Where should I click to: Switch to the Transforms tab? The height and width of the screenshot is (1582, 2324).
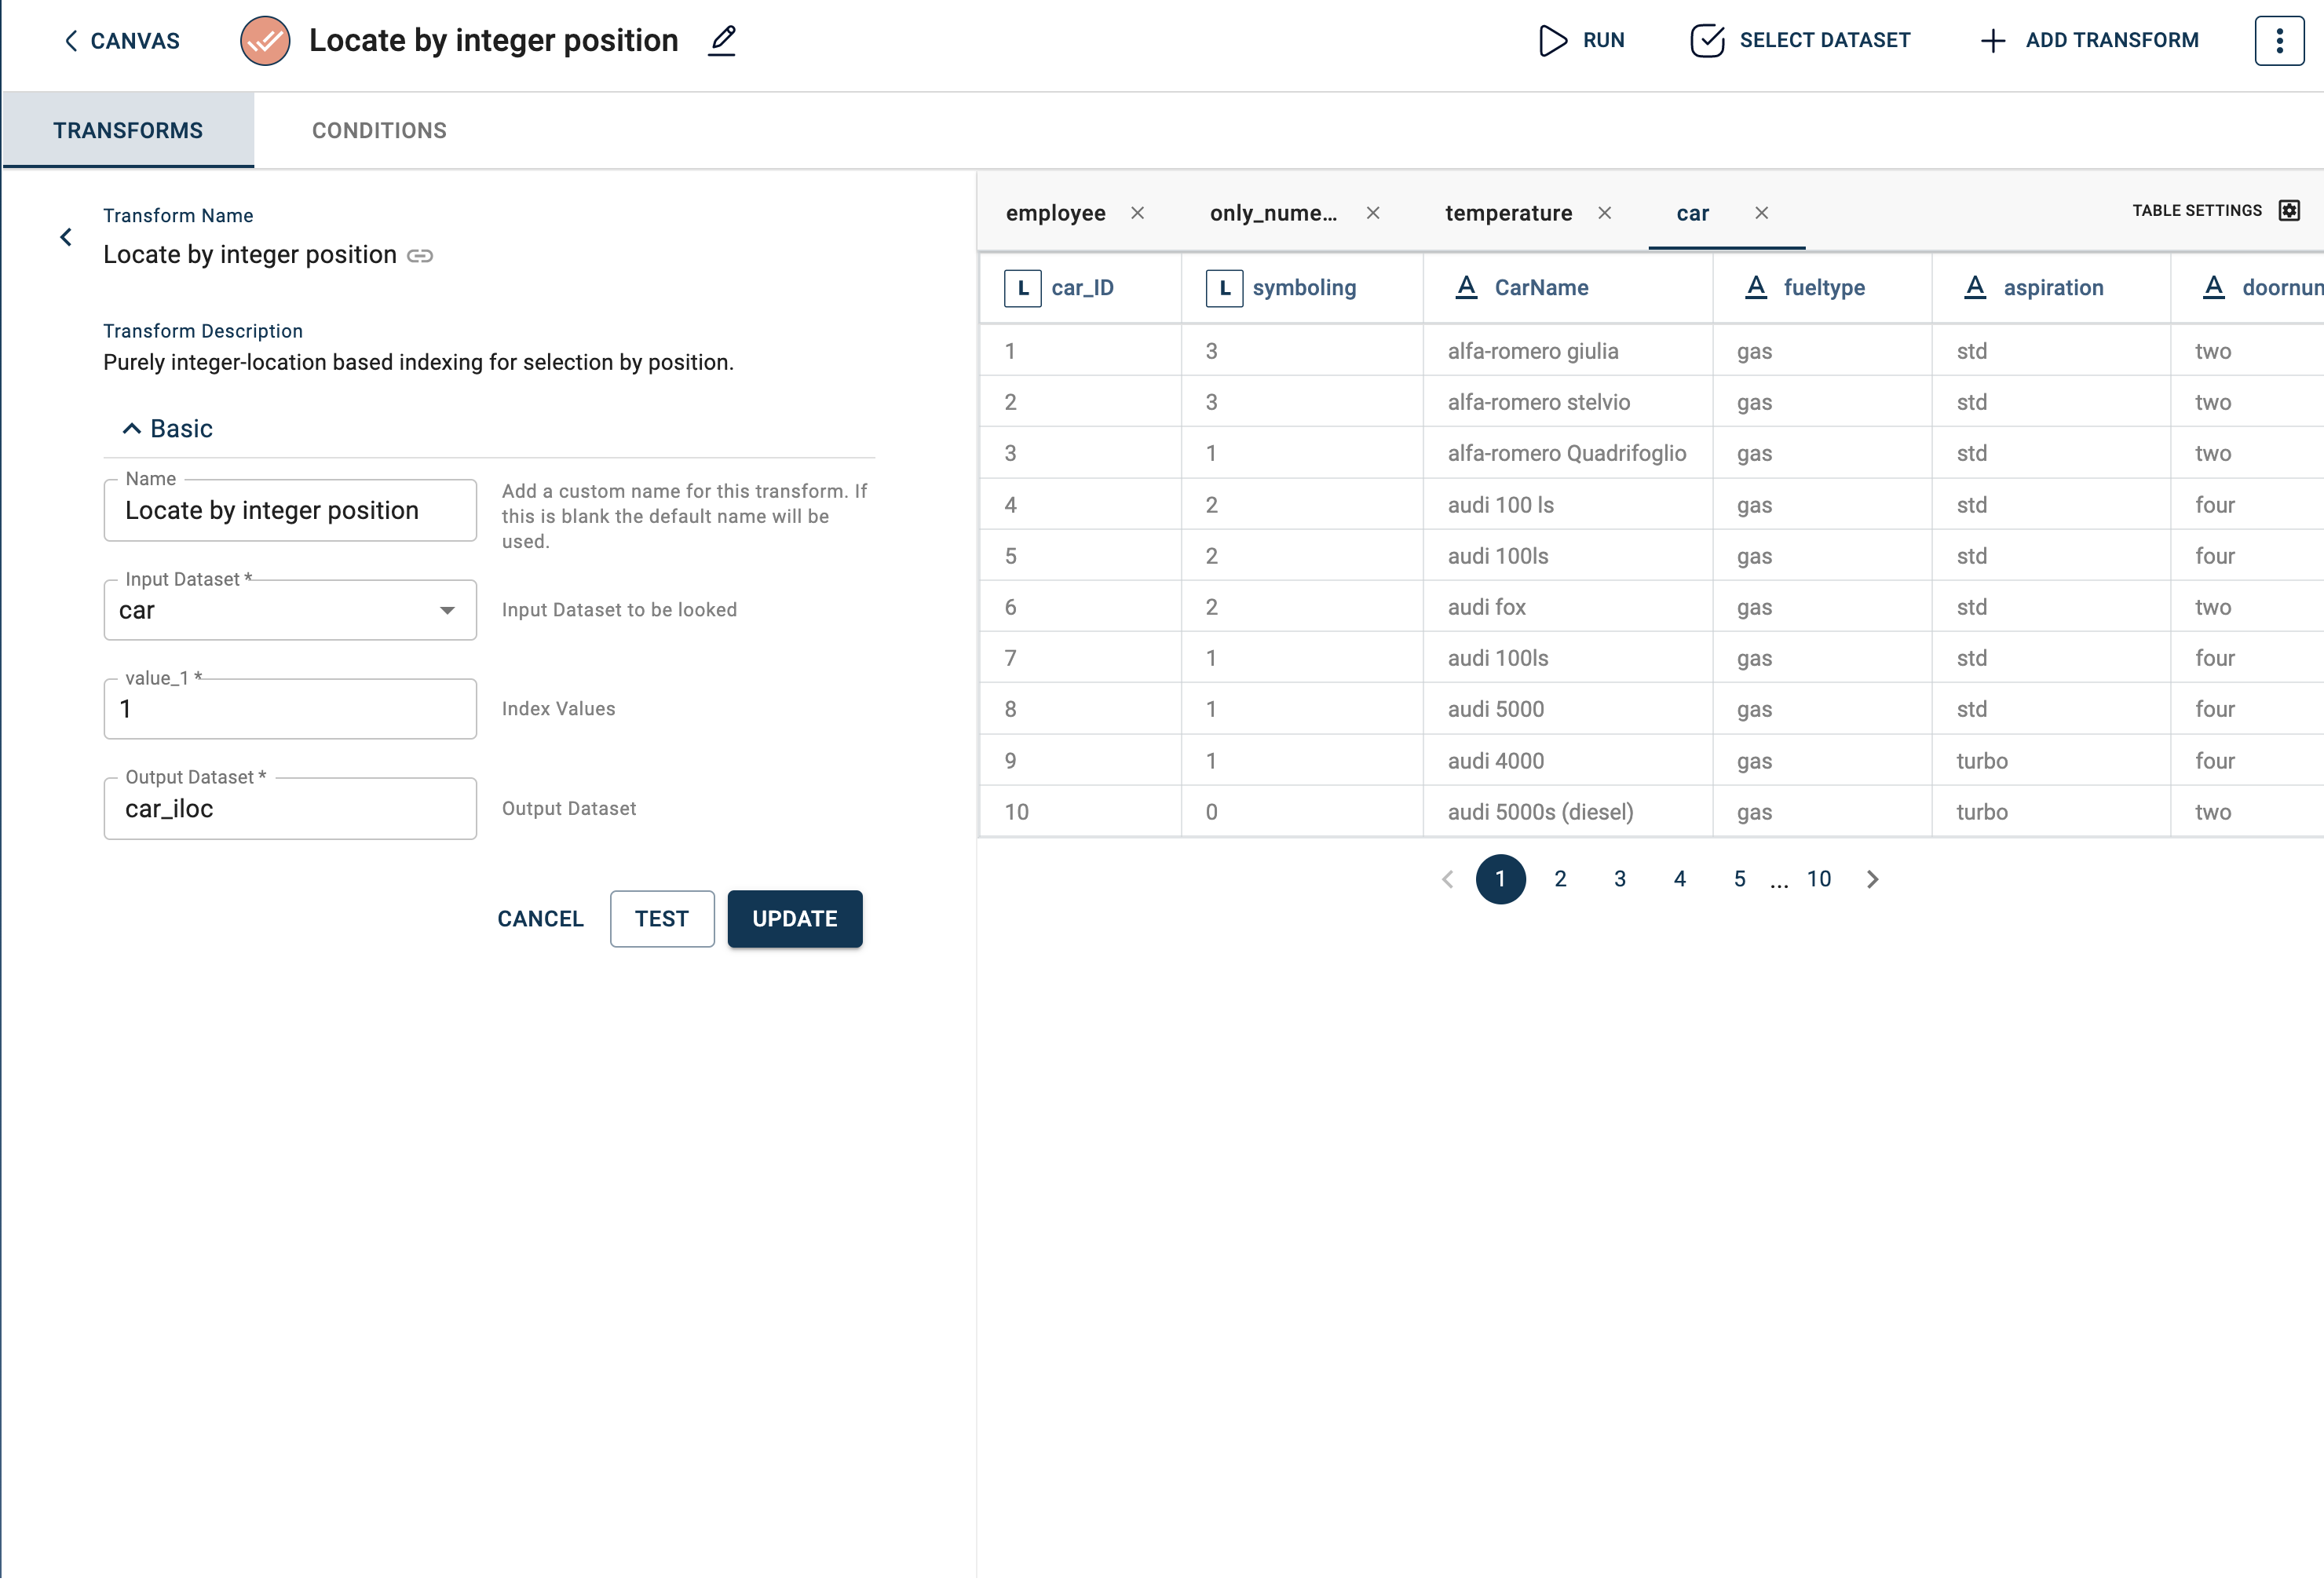pyautogui.click(x=128, y=130)
